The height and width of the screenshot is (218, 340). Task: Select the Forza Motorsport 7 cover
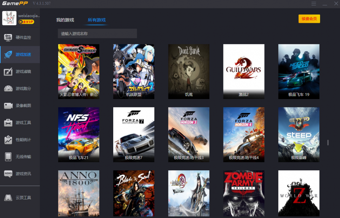click(x=134, y=135)
